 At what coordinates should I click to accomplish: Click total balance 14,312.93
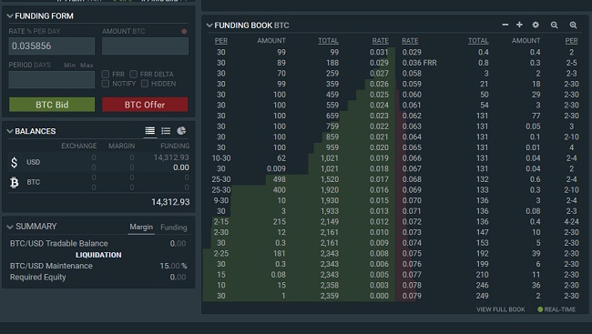coord(170,202)
